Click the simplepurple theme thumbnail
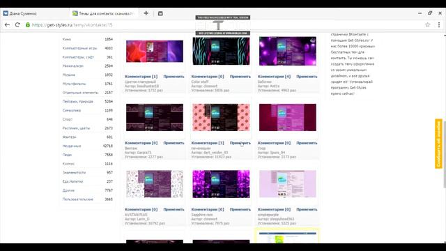 288,184
